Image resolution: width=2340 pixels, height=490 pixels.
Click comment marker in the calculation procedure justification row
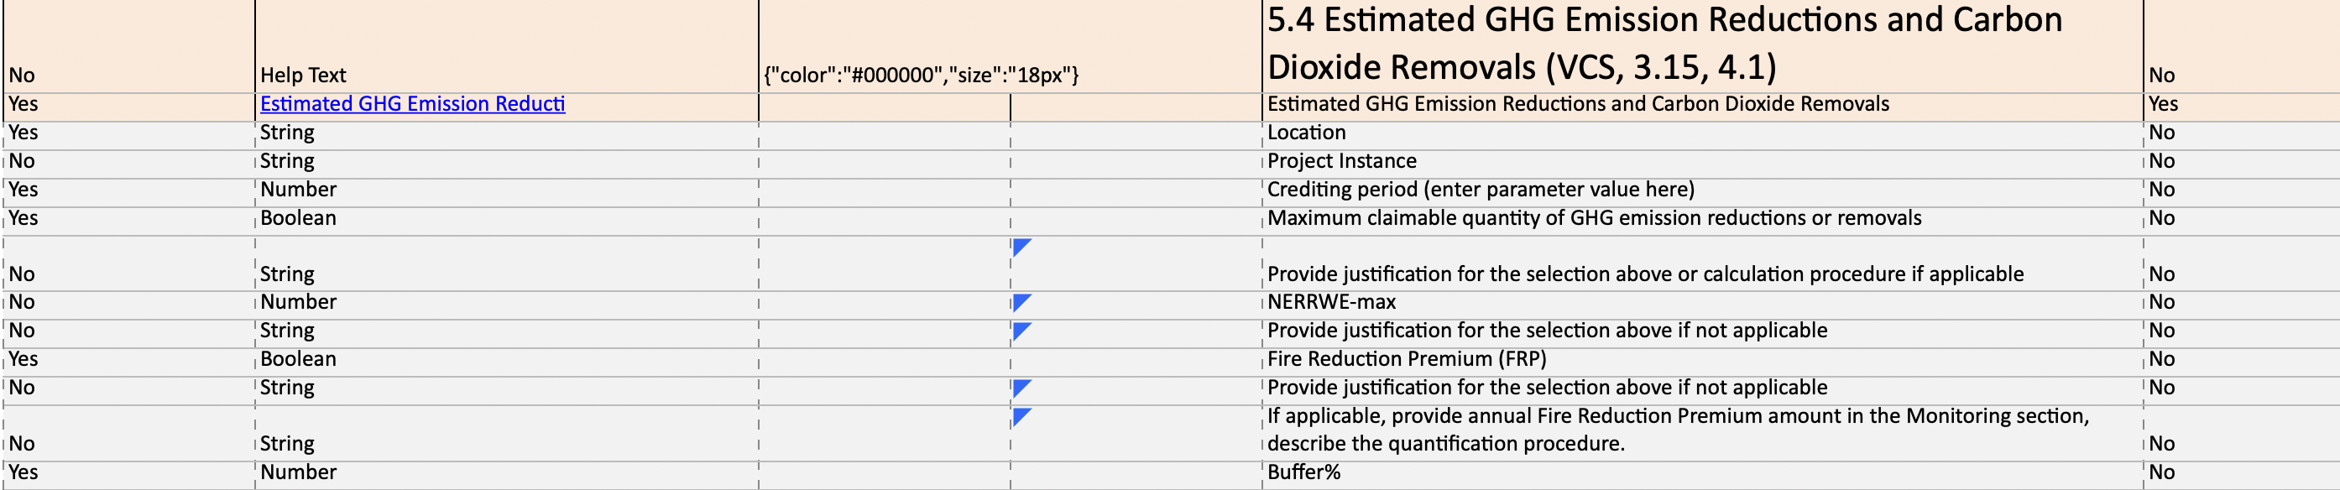point(1021,247)
